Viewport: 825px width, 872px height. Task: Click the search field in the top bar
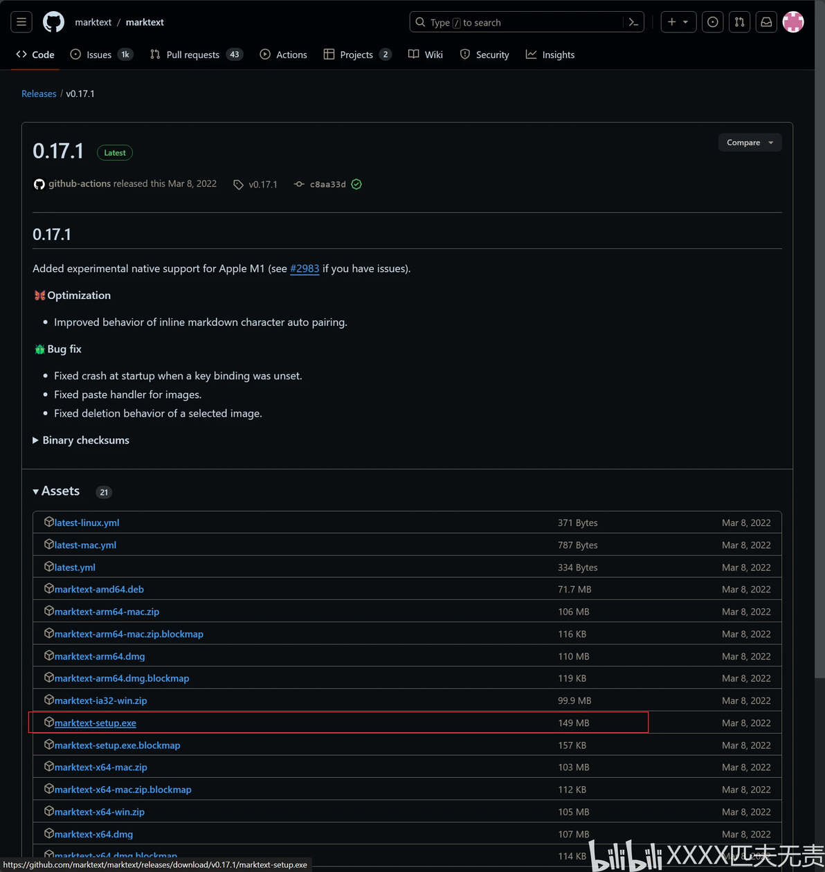[x=526, y=22]
